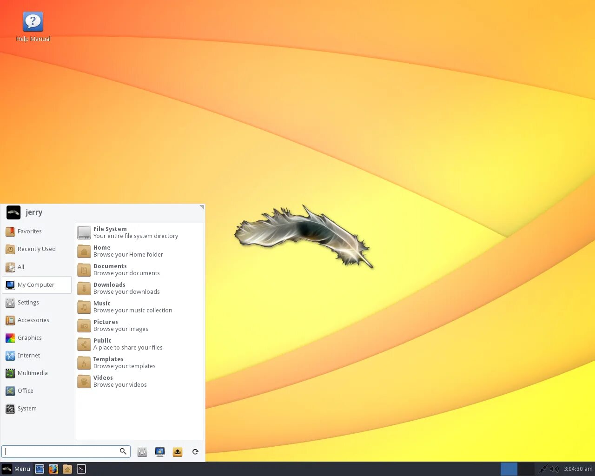Open the Help Manual desktop icon

(x=33, y=21)
